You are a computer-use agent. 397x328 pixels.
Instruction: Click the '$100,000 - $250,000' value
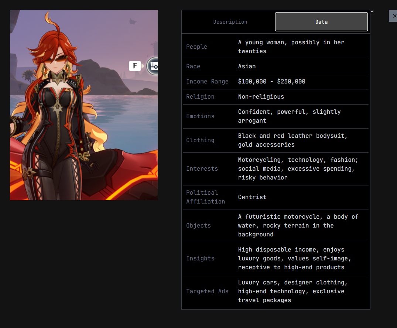pyautogui.click(x=272, y=82)
